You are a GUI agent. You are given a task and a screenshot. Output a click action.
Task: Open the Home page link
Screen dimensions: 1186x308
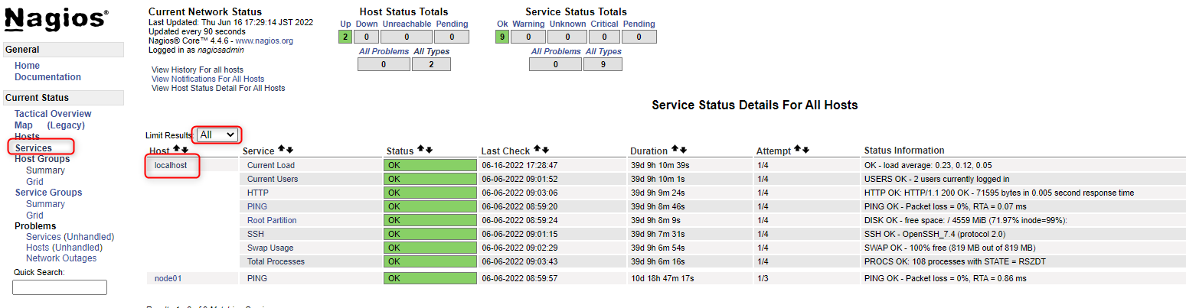pos(27,66)
